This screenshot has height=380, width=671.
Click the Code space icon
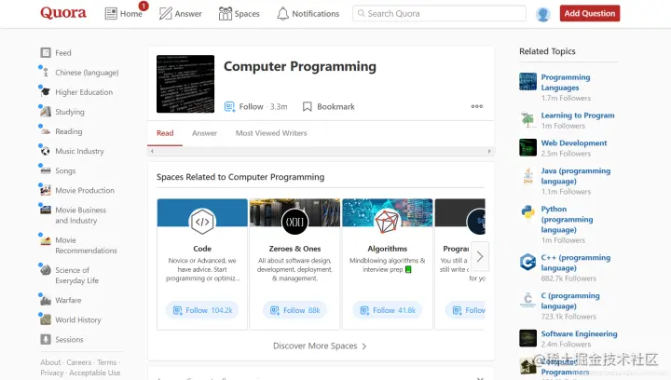[x=202, y=222]
